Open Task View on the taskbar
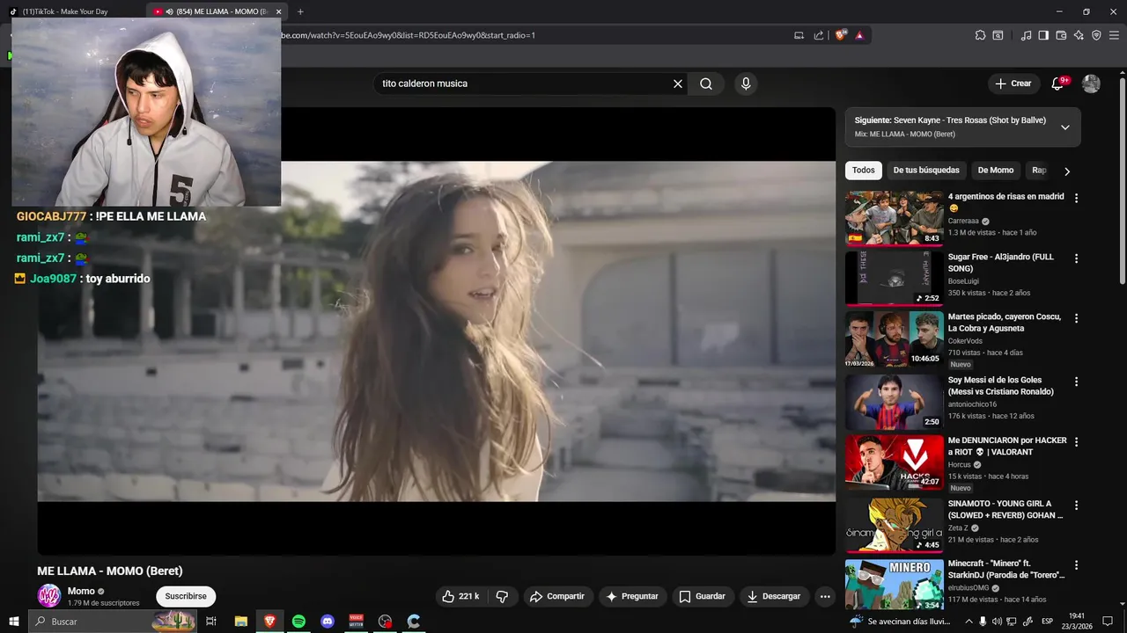This screenshot has width=1127, height=633. (211, 622)
